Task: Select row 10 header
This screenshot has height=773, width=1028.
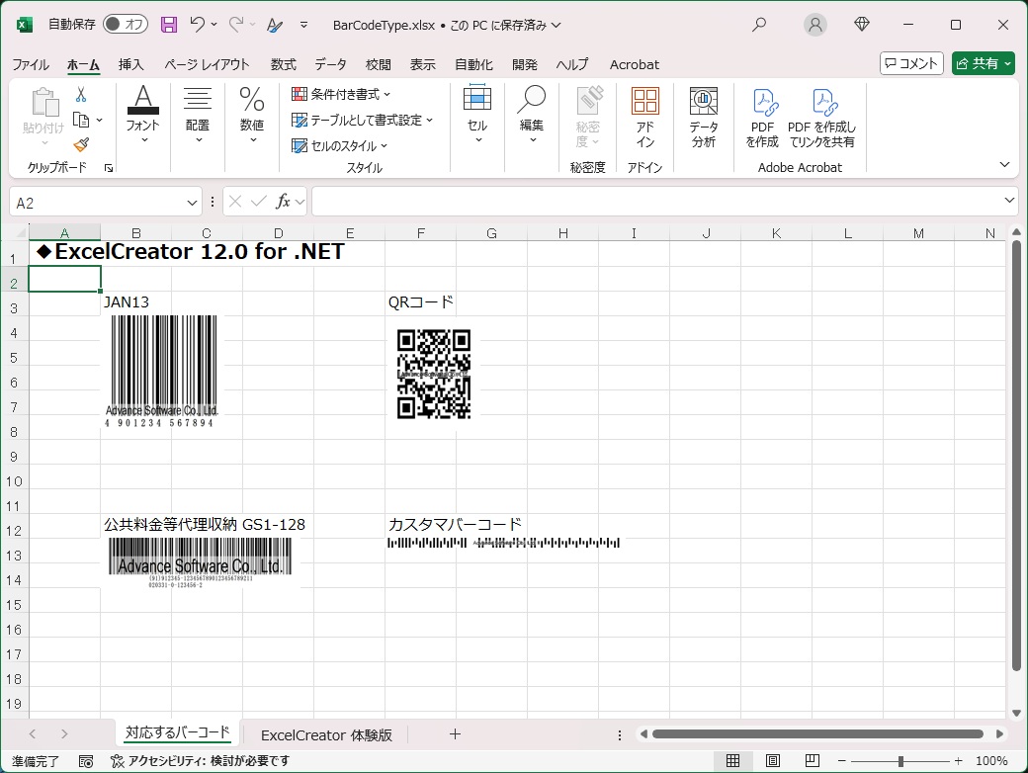Action: [x=14, y=481]
